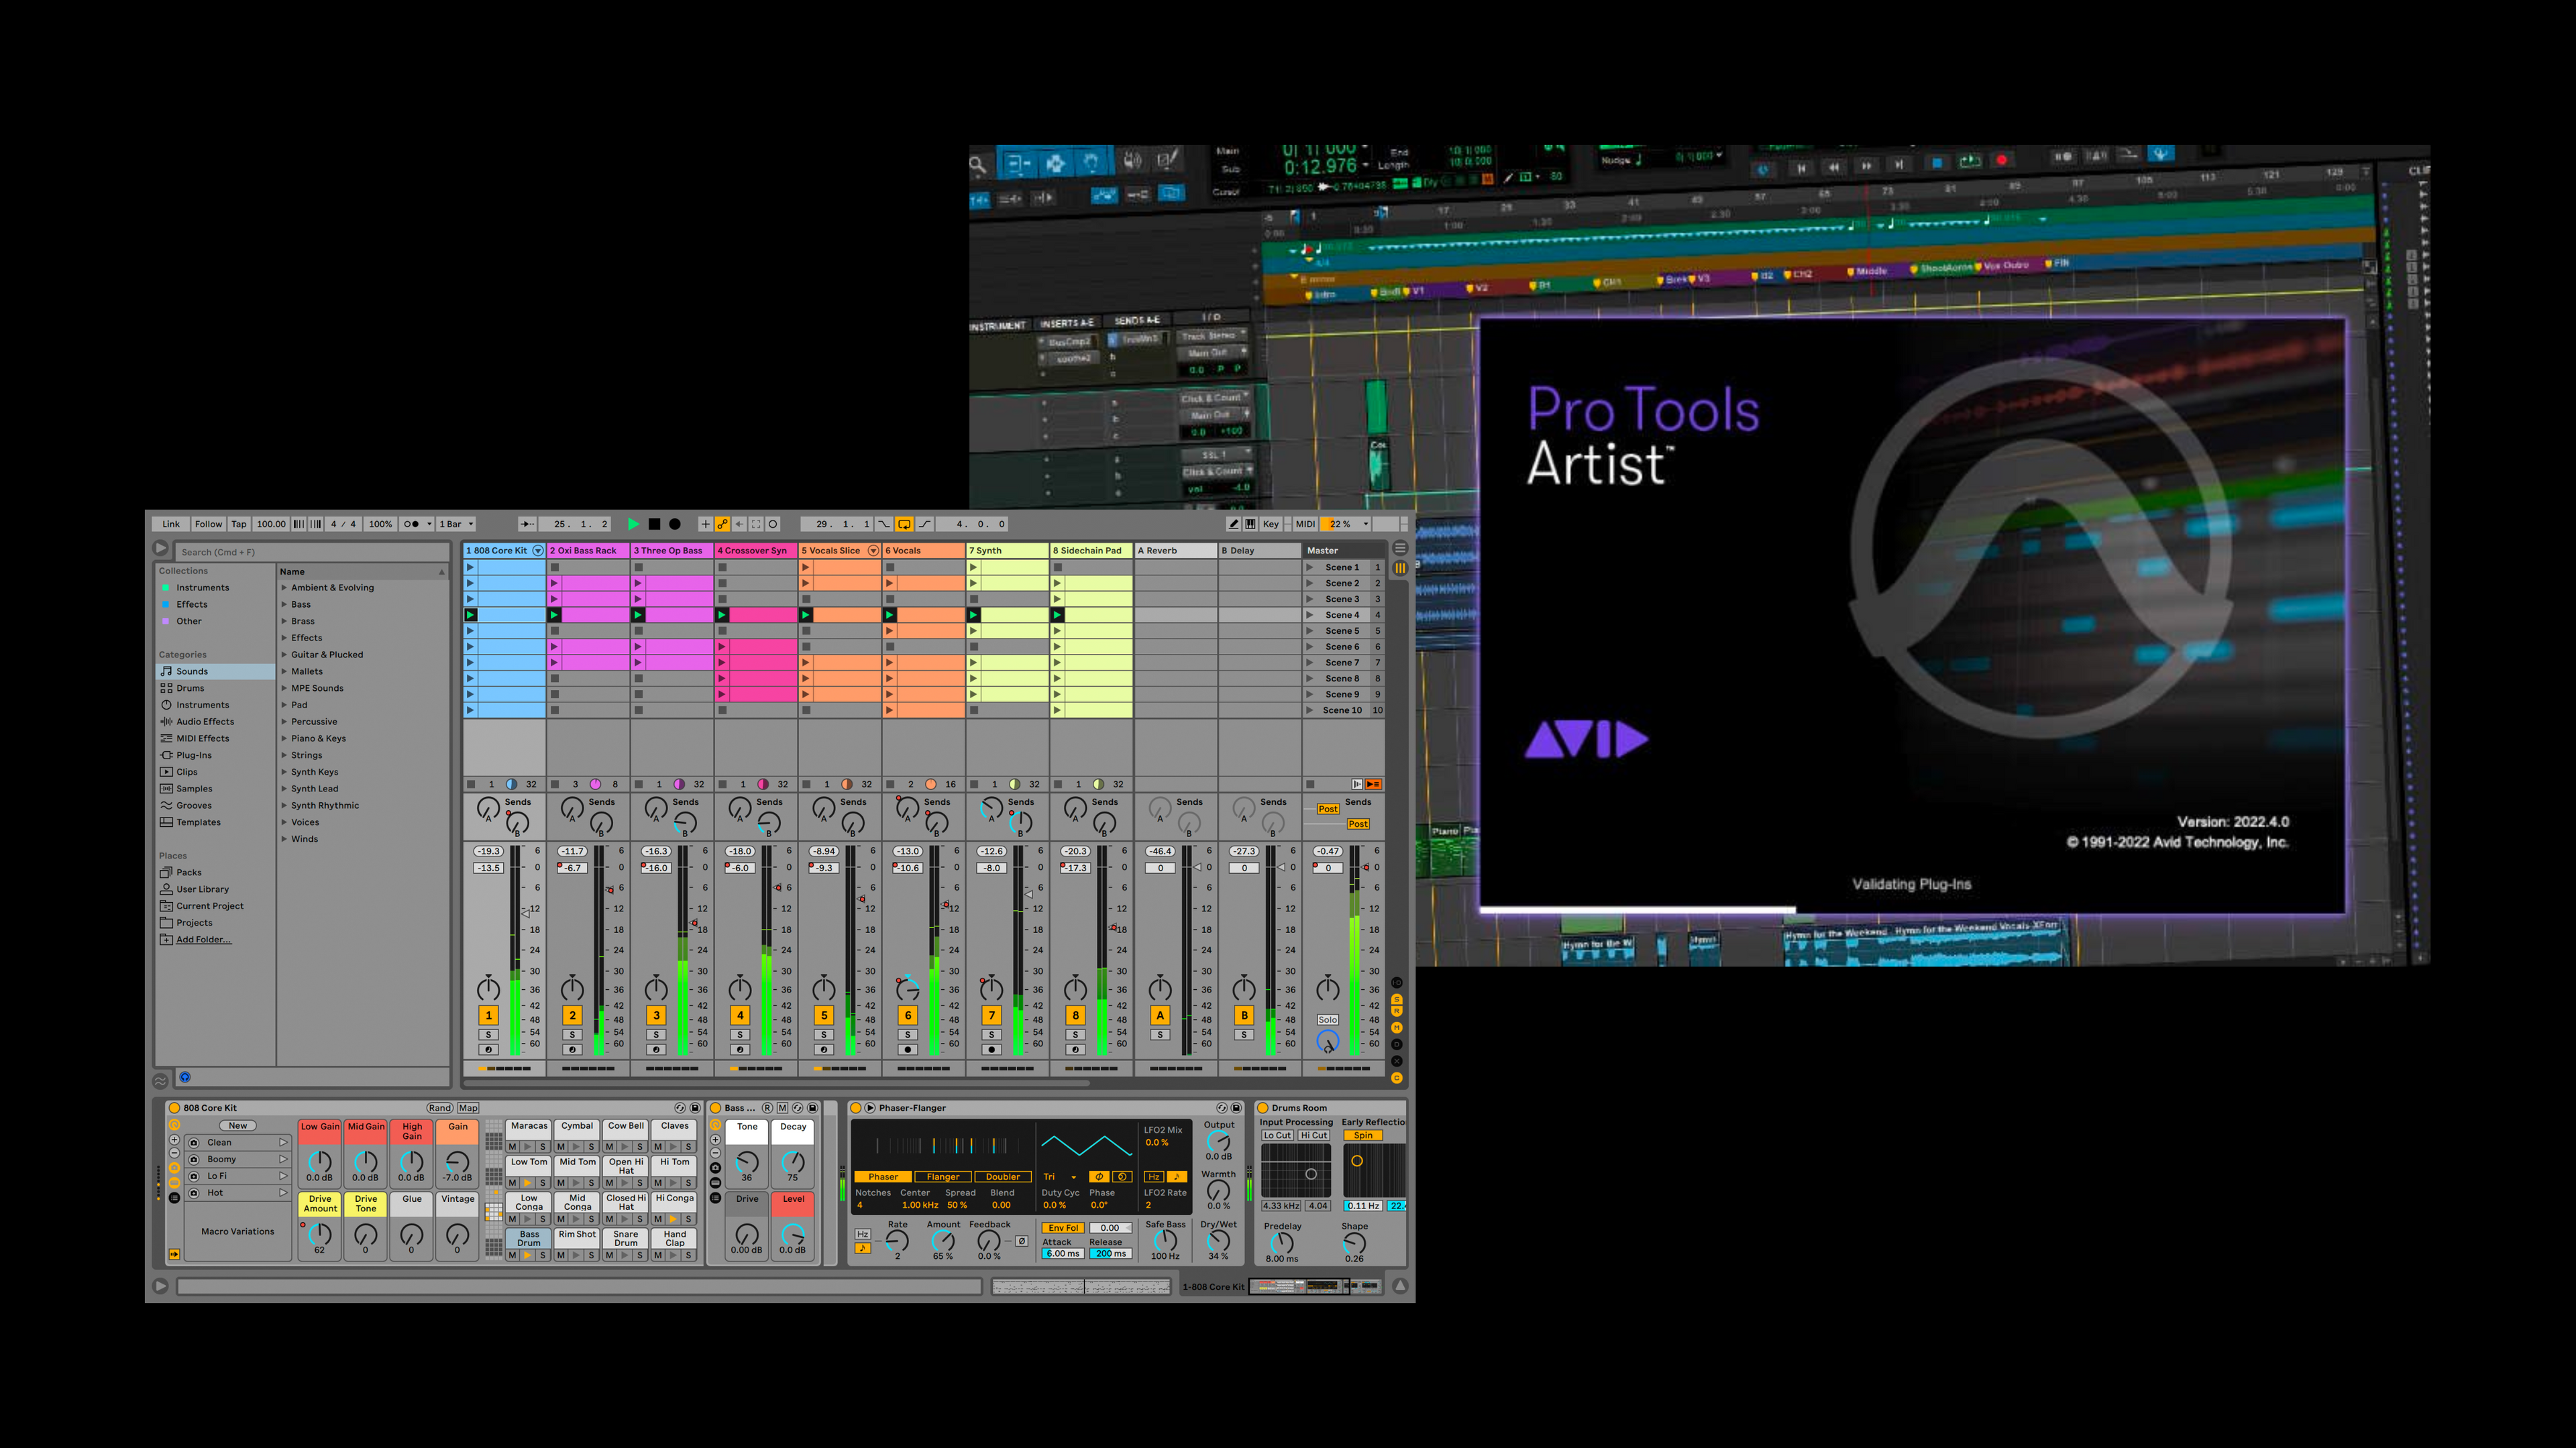Expand the Strings folder in the browser
This screenshot has width=2576, height=1448.
(284, 755)
